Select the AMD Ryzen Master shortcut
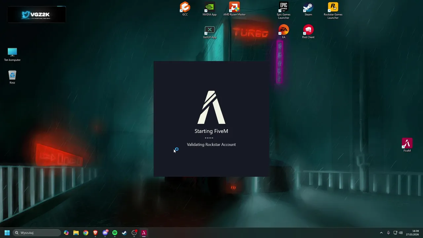 [234, 9]
